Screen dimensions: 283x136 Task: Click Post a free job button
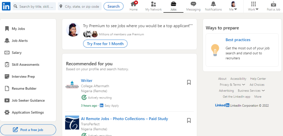coord(28,130)
